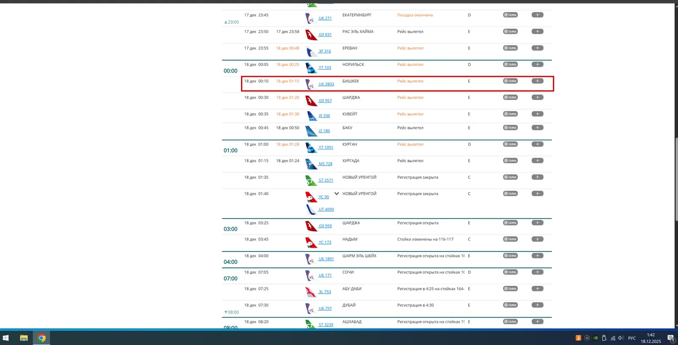
Task: Jump to earlier flights via the 23:00 arrow
Action: [231, 22]
